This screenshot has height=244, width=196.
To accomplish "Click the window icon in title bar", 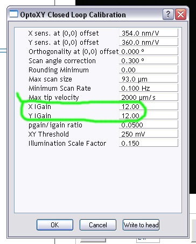I will click(13, 14).
